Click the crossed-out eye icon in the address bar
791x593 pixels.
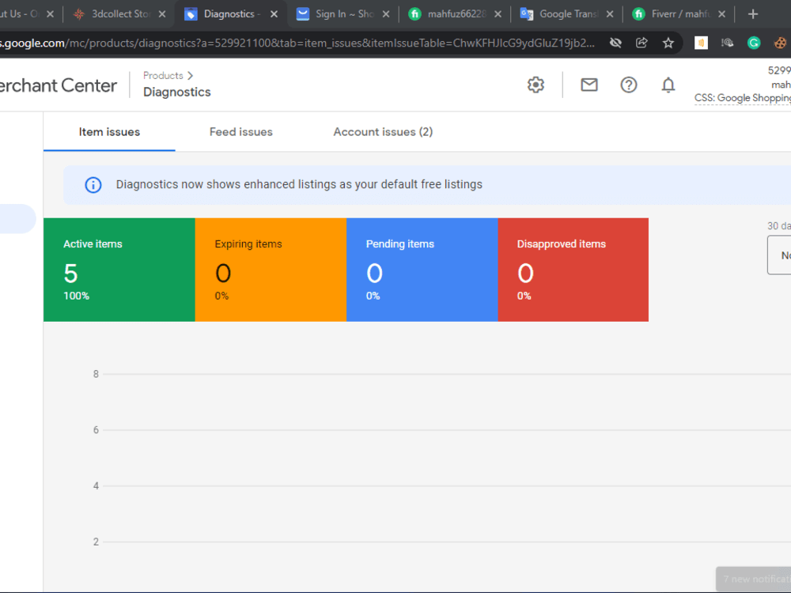(x=615, y=43)
